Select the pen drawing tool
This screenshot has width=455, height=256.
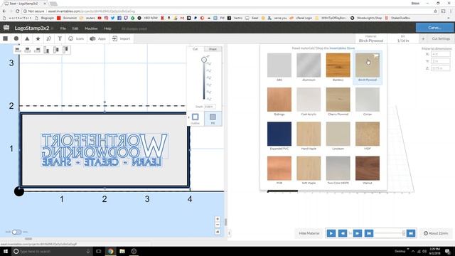49,38
